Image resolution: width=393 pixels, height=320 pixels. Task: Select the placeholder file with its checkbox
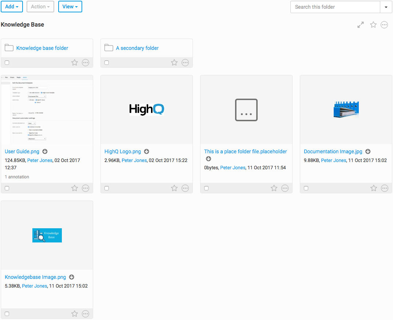click(x=207, y=188)
